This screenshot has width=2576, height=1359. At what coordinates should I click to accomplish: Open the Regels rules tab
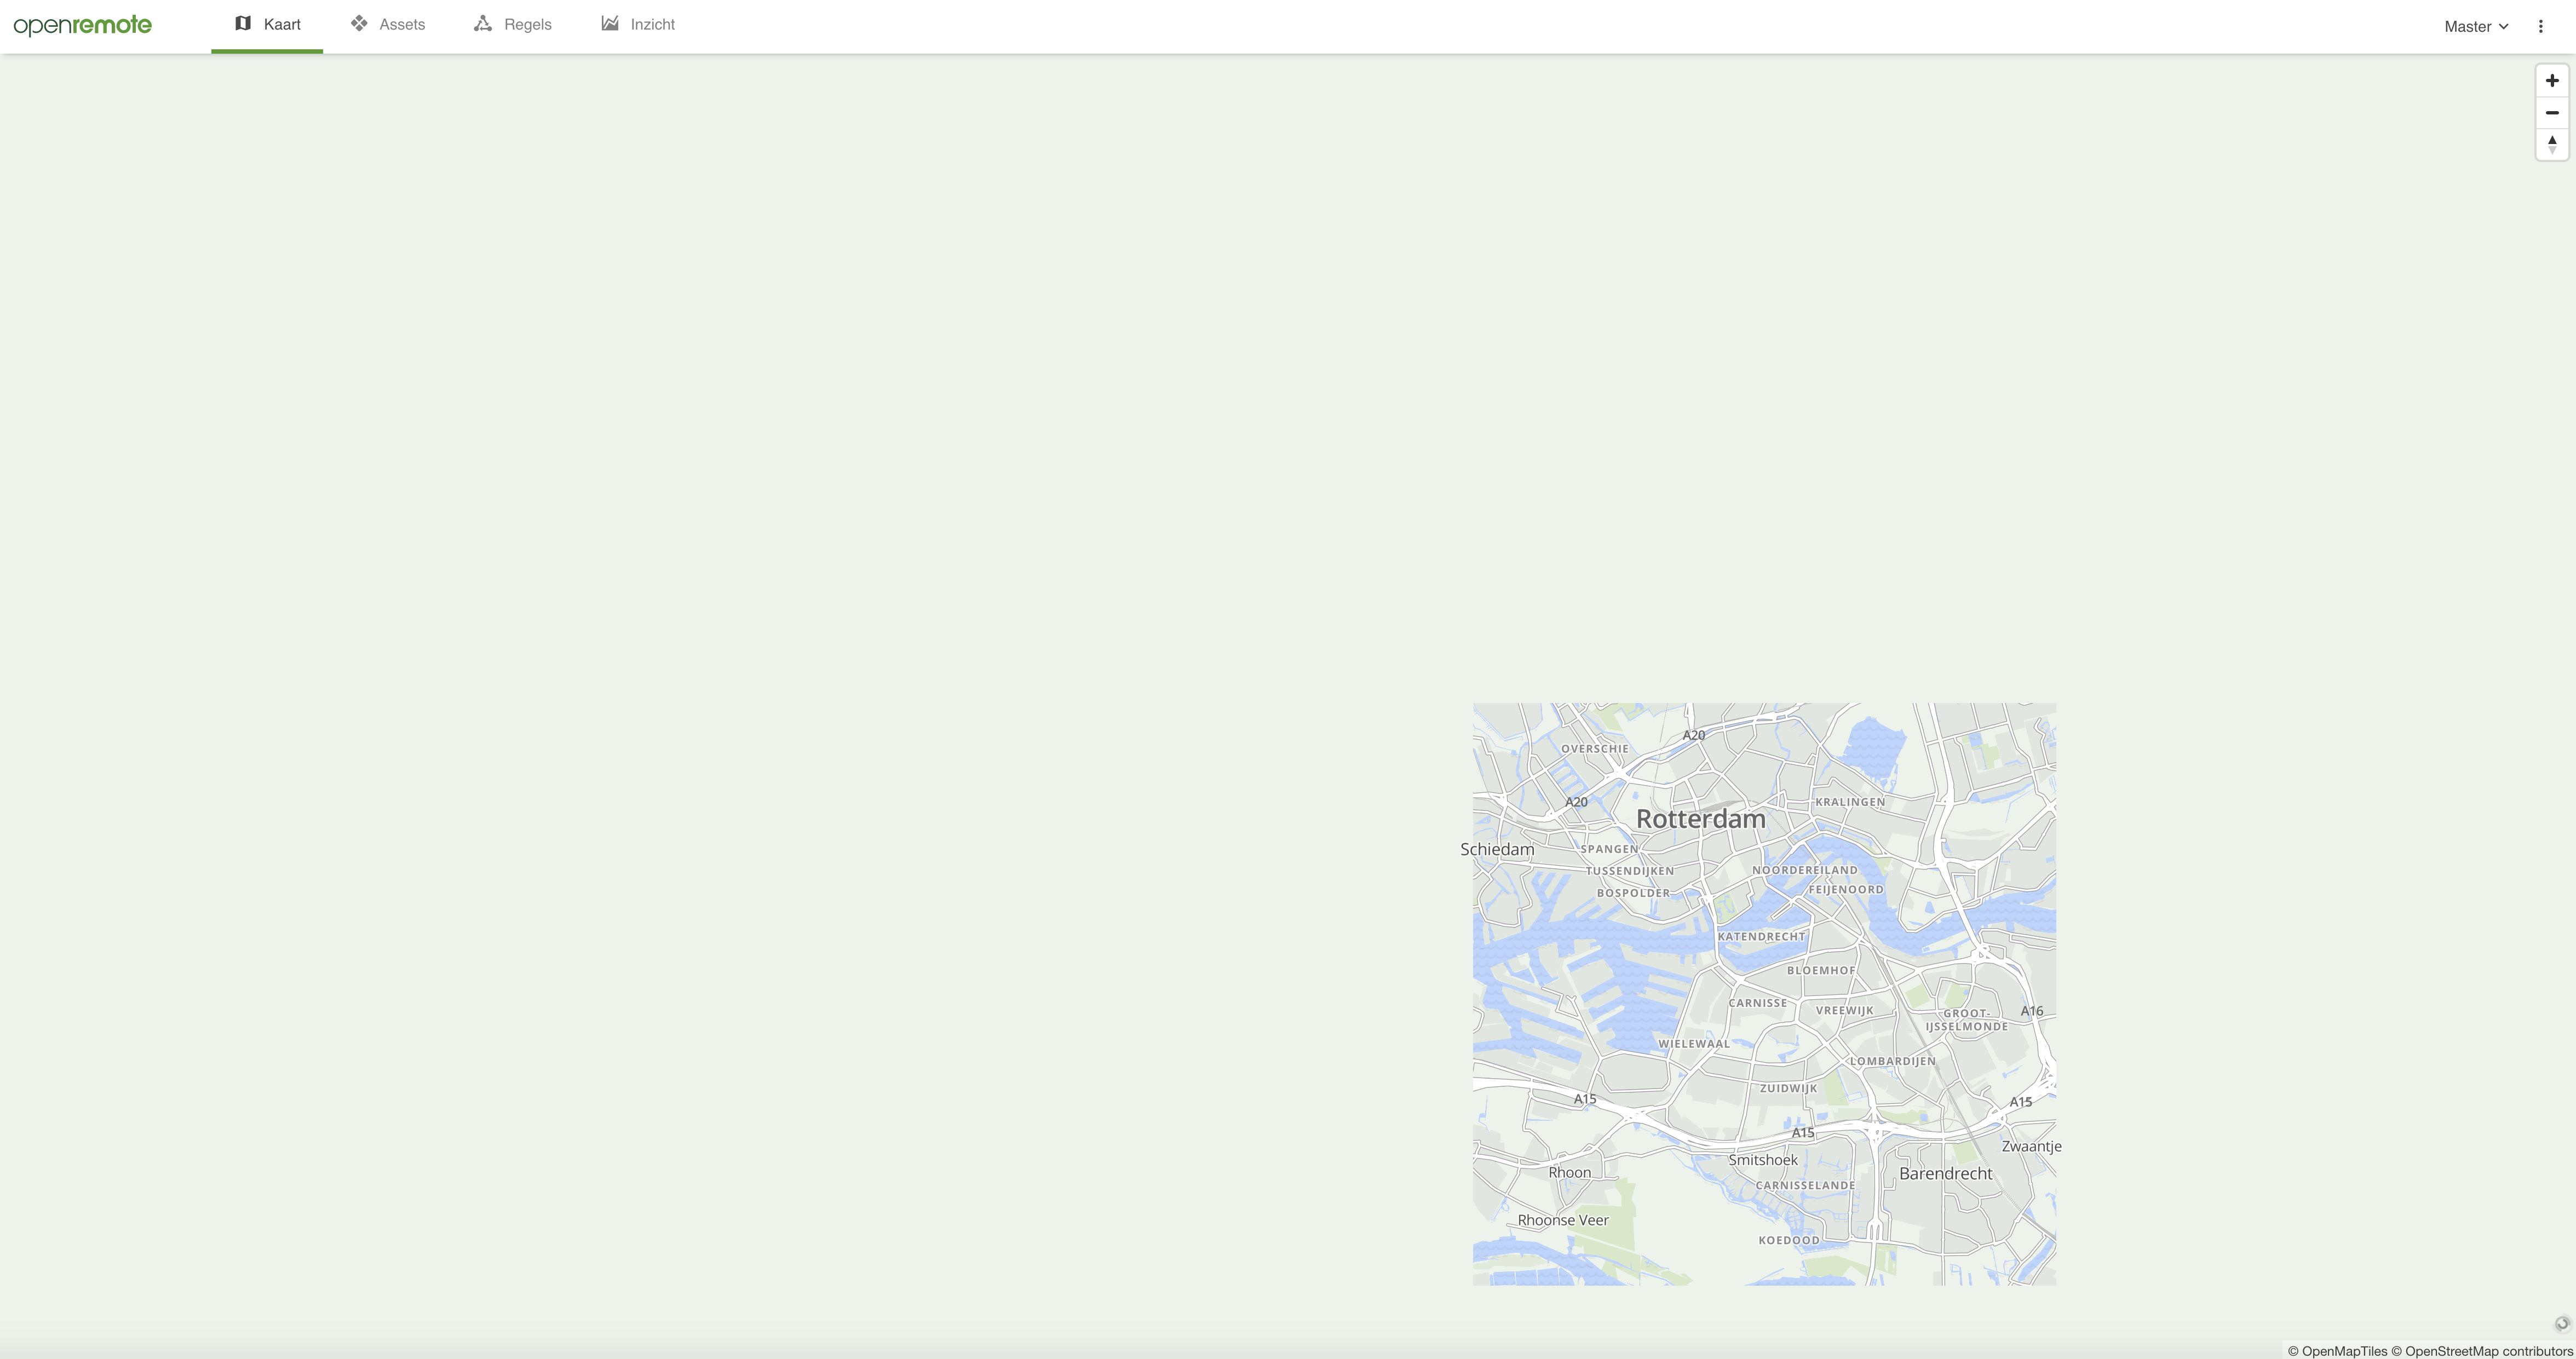click(513, 25)
